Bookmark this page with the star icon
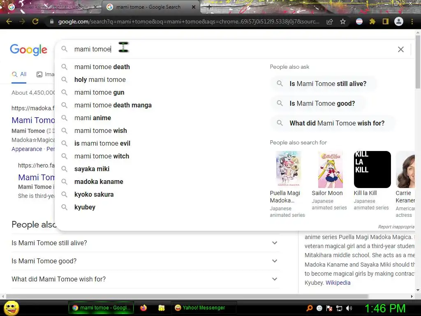The height and width of the screenshot is (316, 421). (343, 21)
